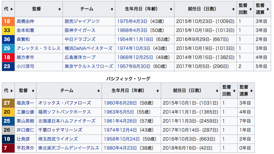This screenshot has height=154, width=274.
Task: Open the 福岡ソフトバンクホークス team link
Action: [x=65, y=112]
